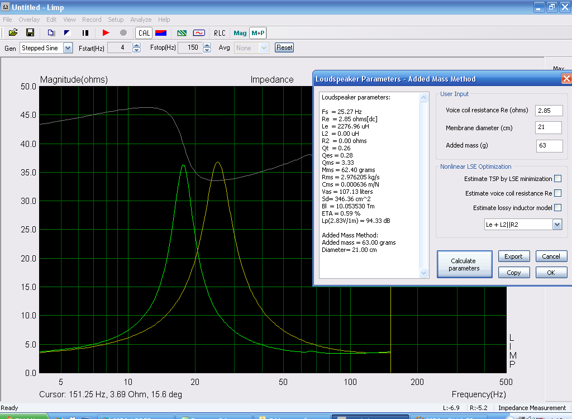Click the Copy button in the dialog
The image size is (572, 419).
point(513,273)
